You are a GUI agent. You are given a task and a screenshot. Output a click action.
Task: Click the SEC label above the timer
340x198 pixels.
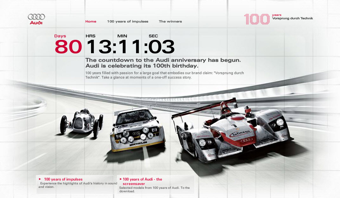[x=153, y=36]
